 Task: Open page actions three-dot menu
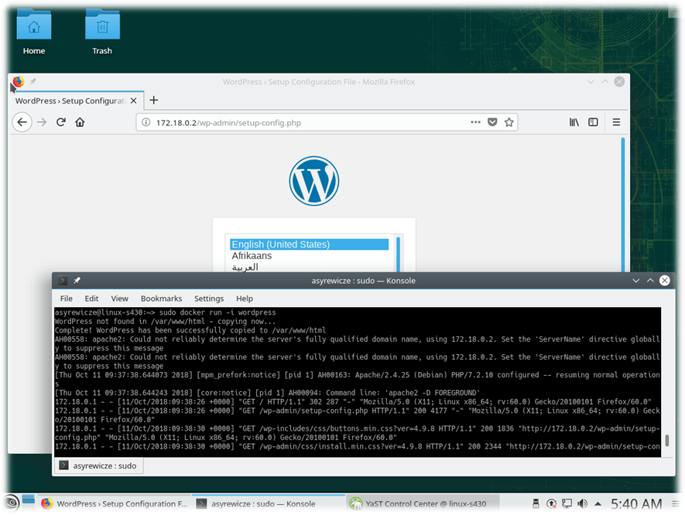476,122
